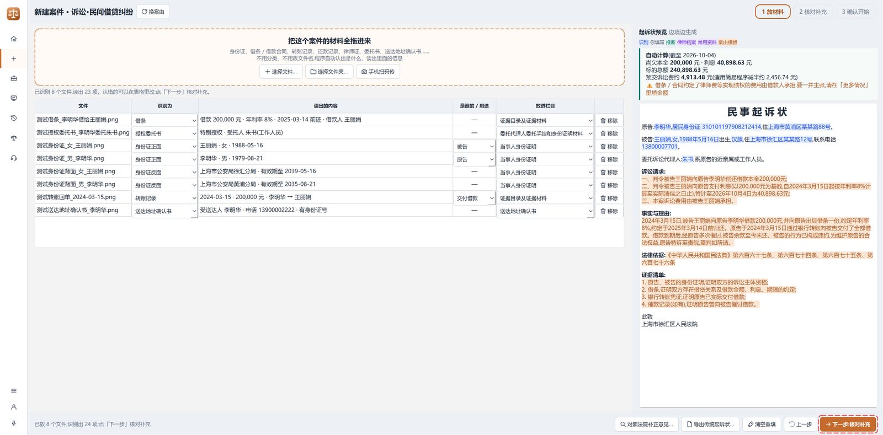This screenshot has width=883, height=435.
Task: Open the headset support icon in sidebar
Action: [14, 158]
